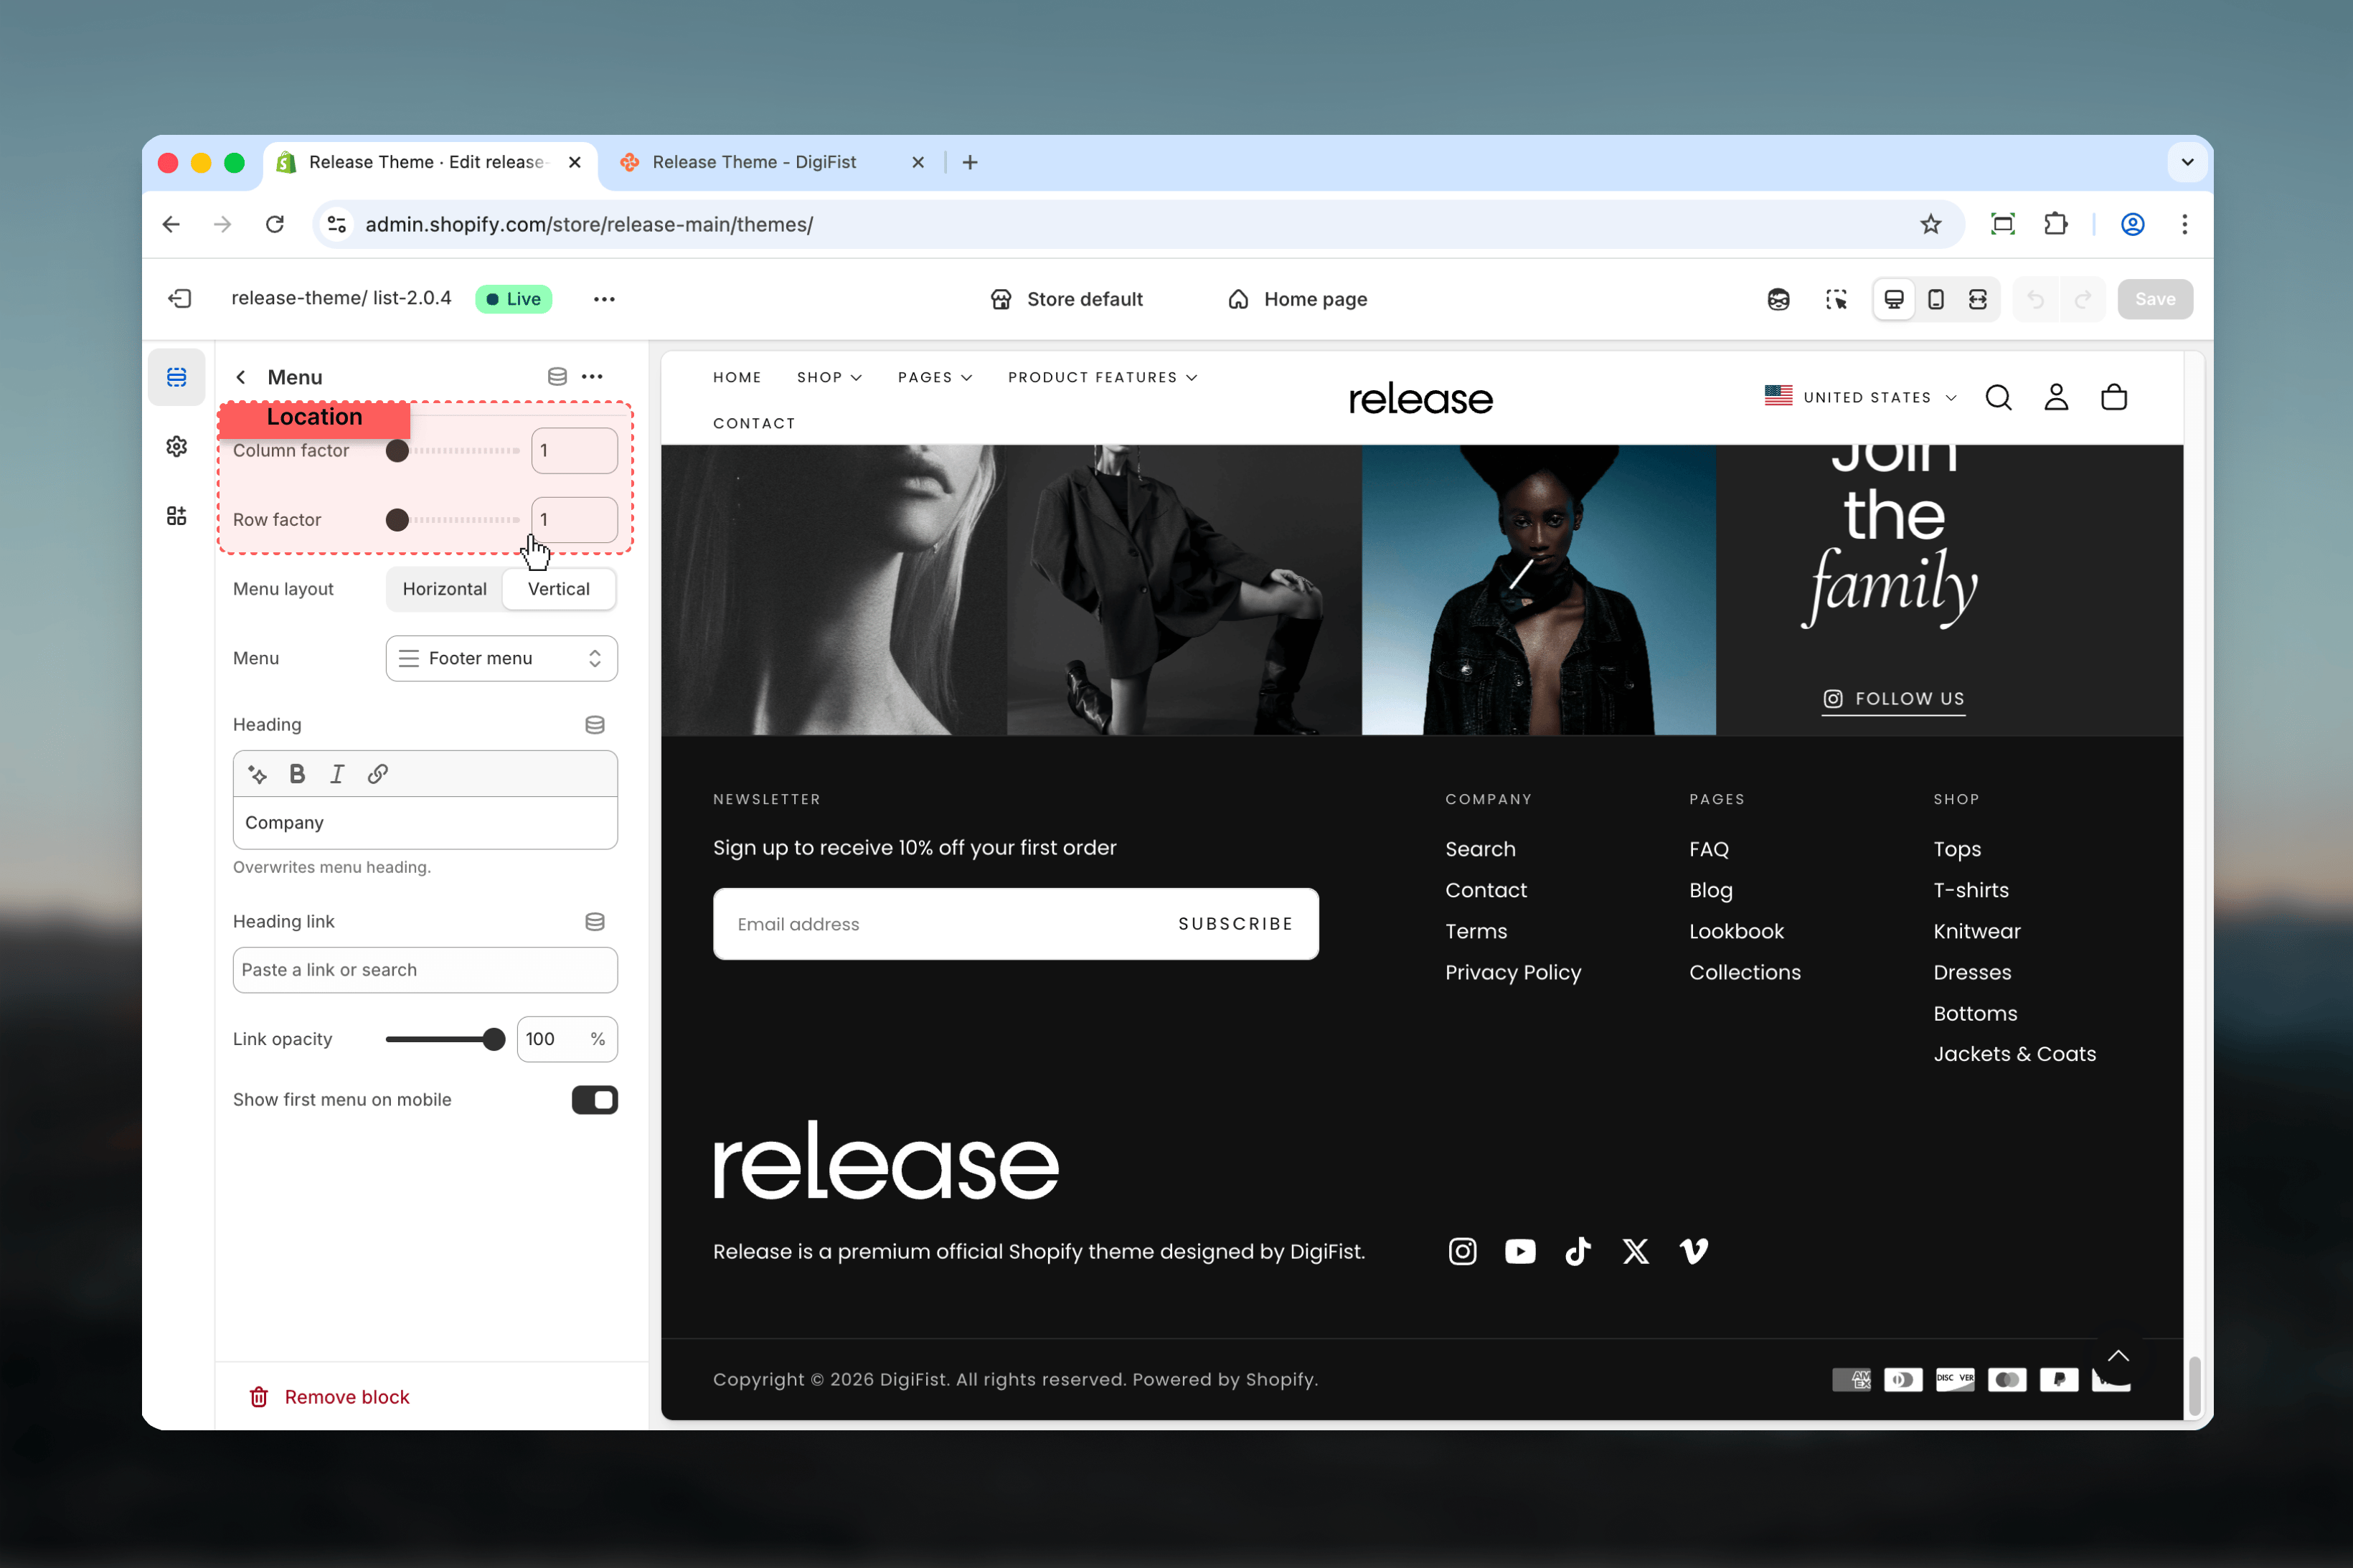Open cart bag icon in store header
Screen dimensions: 2353x1568
coord(2114,398)
